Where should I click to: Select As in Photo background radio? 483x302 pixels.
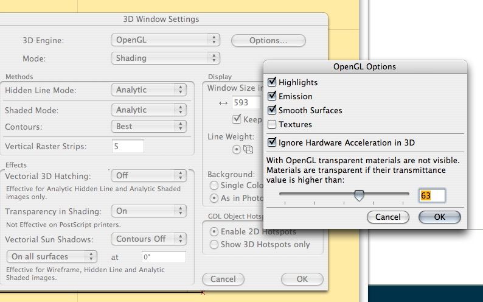click(x=214, y=198)
